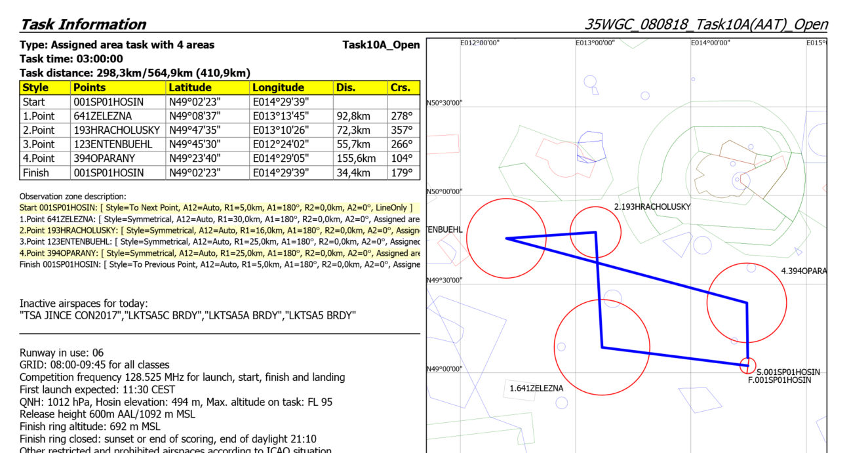This screenshot has height=453, width=849.
Task: Click the E013°00'00" longitude label on map
Action: [595, 43]
